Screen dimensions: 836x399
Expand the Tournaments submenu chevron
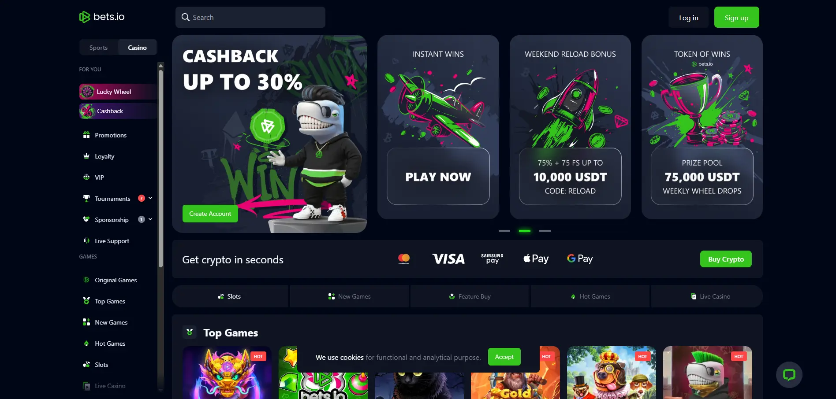[150, 198]
